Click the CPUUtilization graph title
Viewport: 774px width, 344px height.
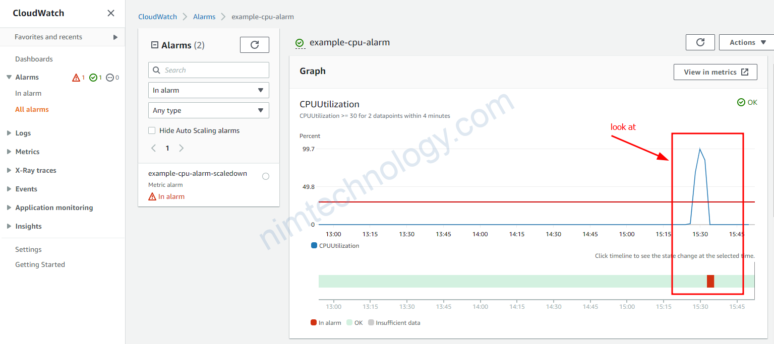pyautogui.click(x=329, y=104)
